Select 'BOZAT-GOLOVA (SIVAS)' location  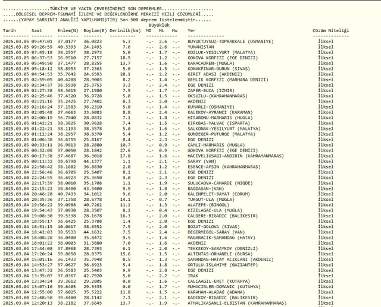tap(214, 227)
